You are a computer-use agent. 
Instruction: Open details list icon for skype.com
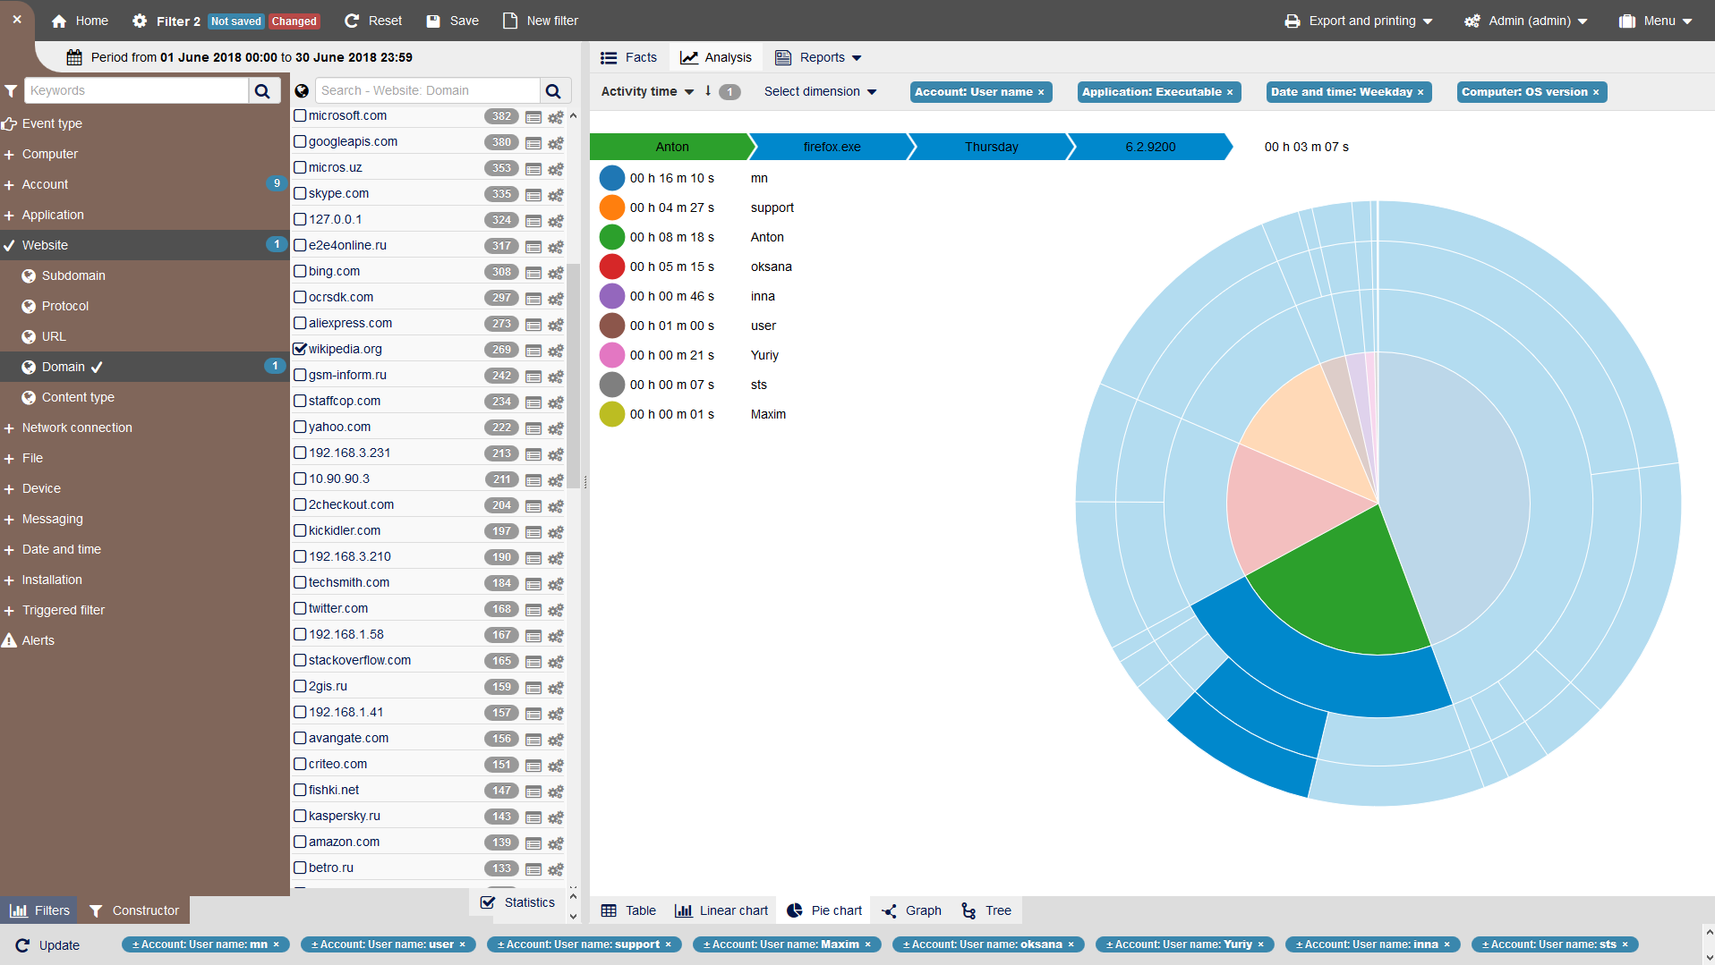click(x=533, y=195)
